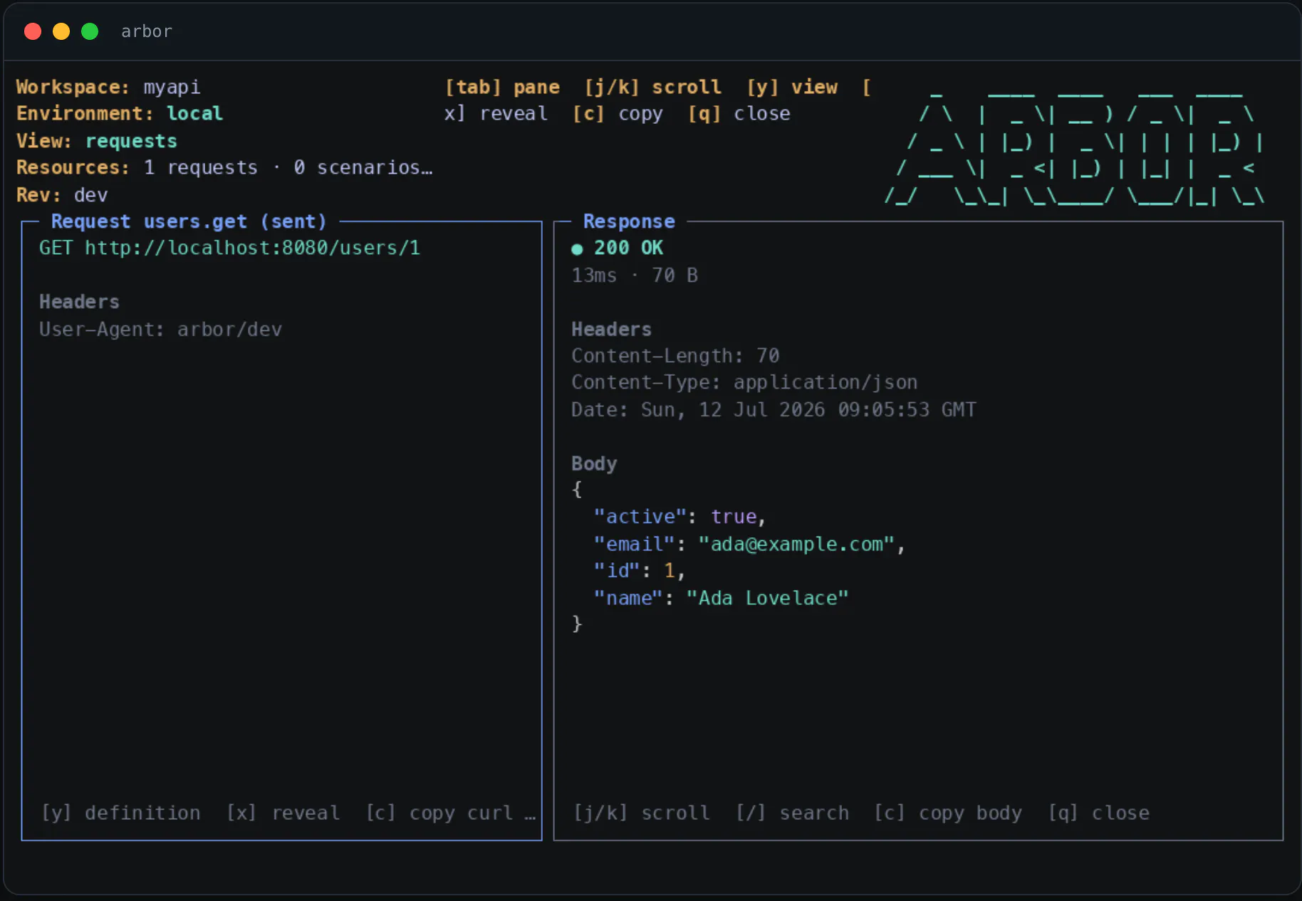Click the [y] view hint in top bar
Viewport: 1302px width, 901px height.
click(792, 87)
